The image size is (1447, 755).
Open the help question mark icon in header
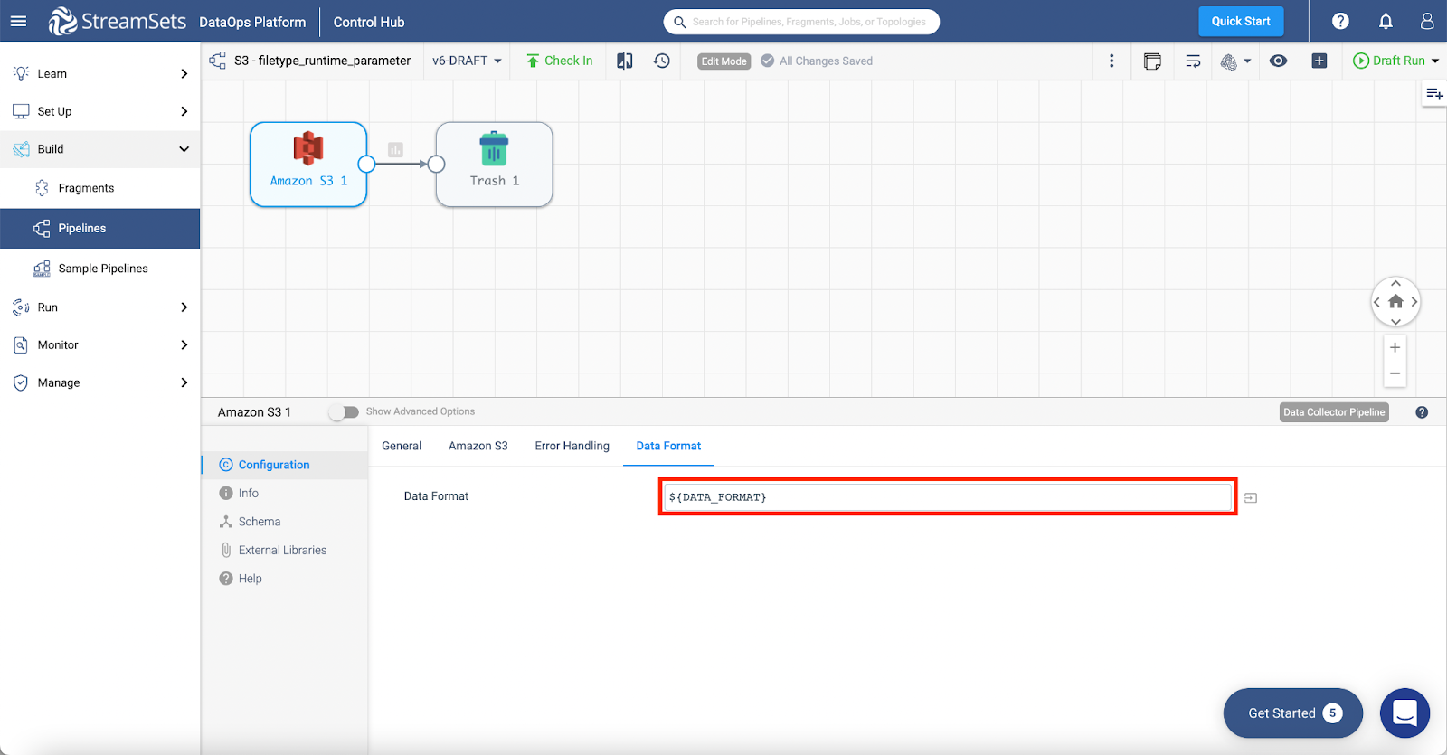(1340, 21)
